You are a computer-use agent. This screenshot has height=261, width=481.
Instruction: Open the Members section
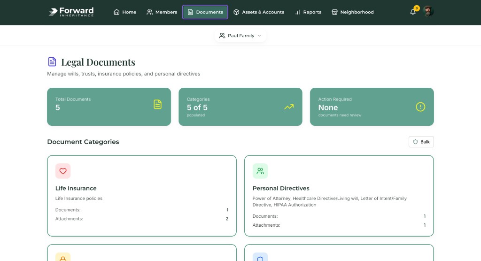tap(162, 12)
